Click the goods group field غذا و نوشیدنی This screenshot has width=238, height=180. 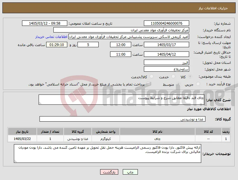[122, 119]
